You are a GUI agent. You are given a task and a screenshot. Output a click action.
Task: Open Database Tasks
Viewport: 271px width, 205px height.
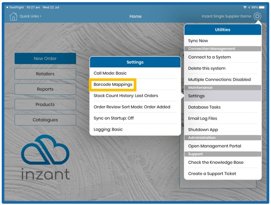(223, 107)
